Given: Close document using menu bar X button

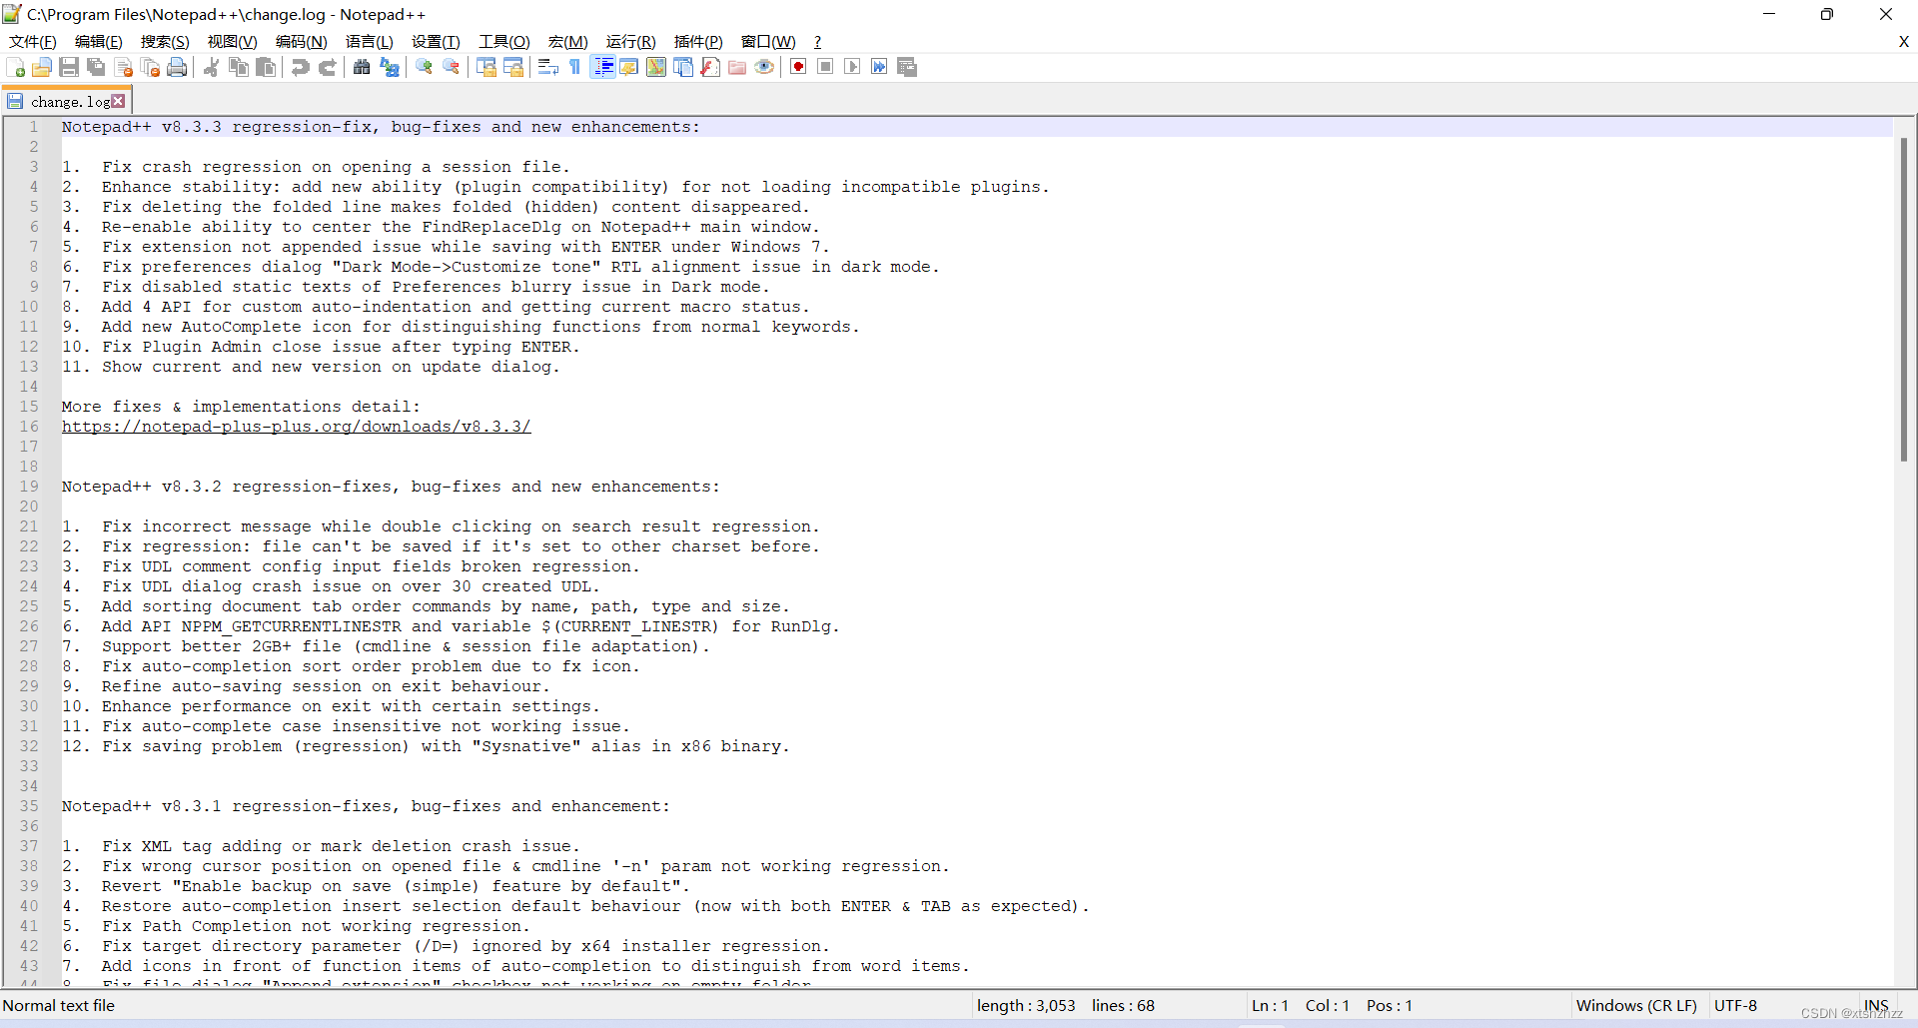Looking at the screenshot, I should click(1903, 41).
